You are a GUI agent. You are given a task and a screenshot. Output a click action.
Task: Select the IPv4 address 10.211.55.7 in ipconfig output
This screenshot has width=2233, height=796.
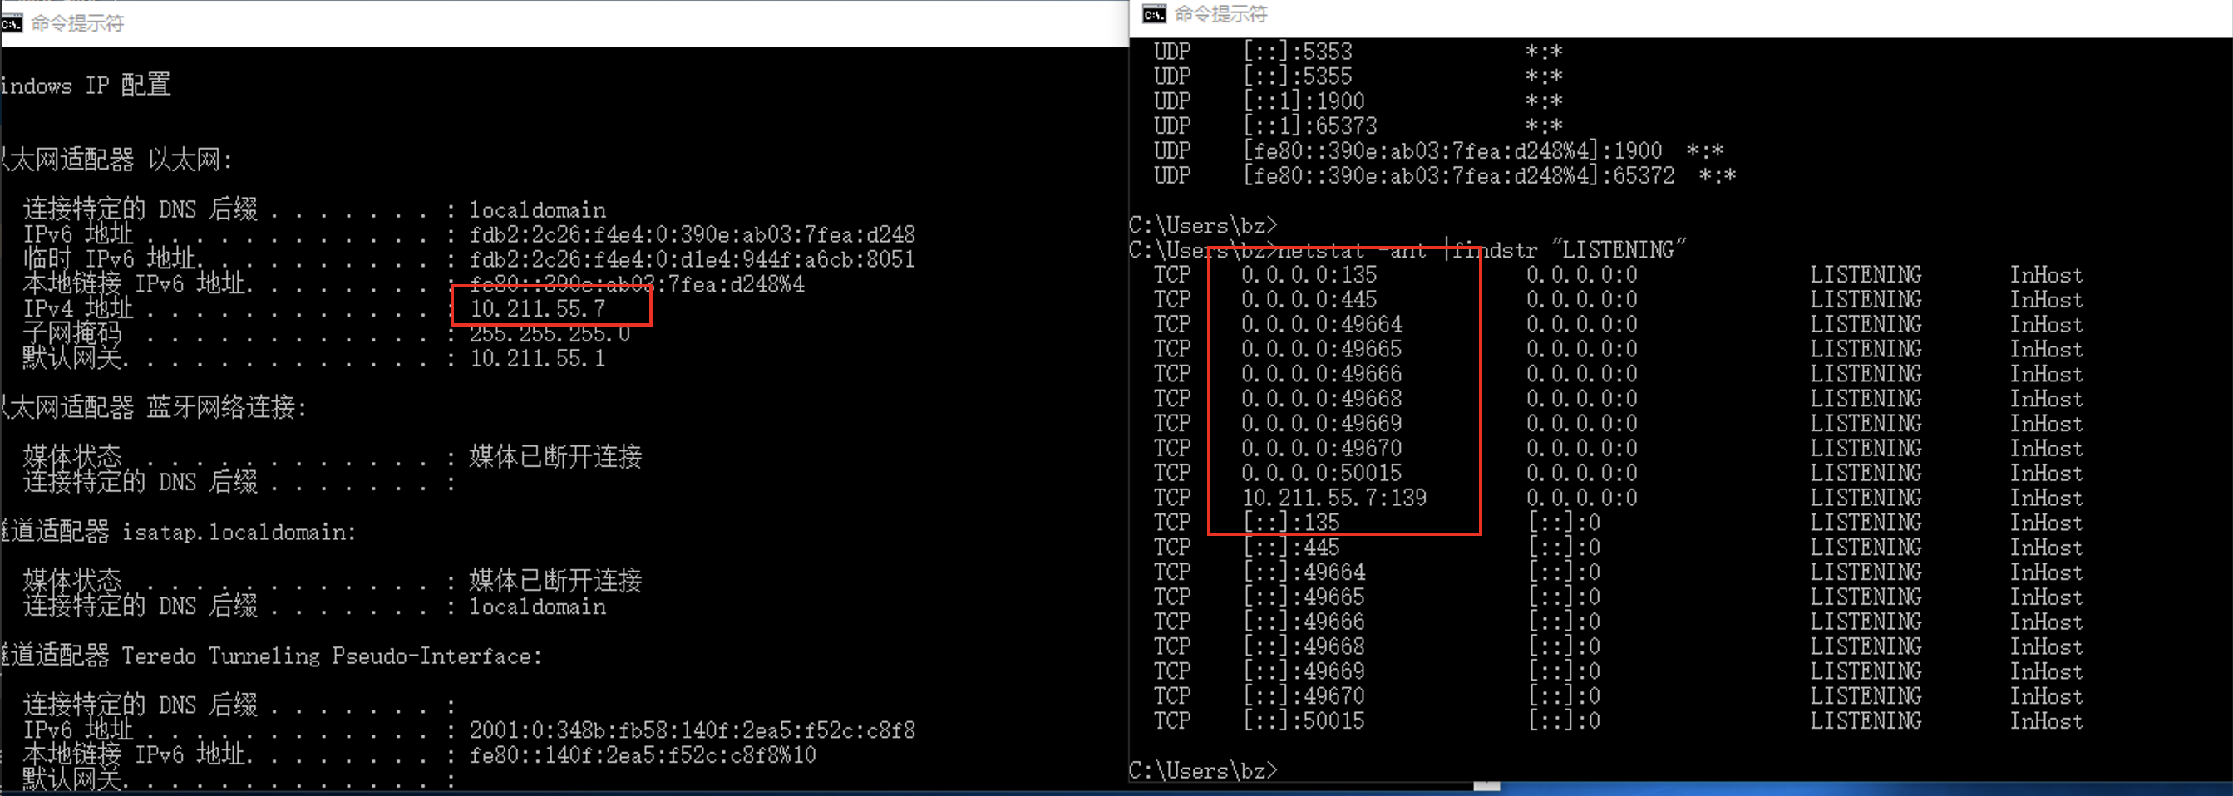pyautogui.click(x=537, y=308)
